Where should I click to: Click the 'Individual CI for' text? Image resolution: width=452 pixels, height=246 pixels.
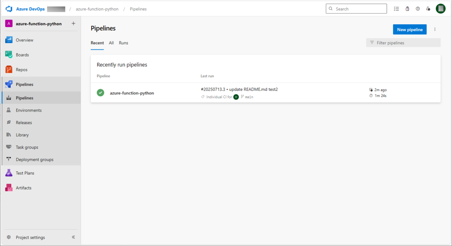pyautogui.click(x=219, y=97)
